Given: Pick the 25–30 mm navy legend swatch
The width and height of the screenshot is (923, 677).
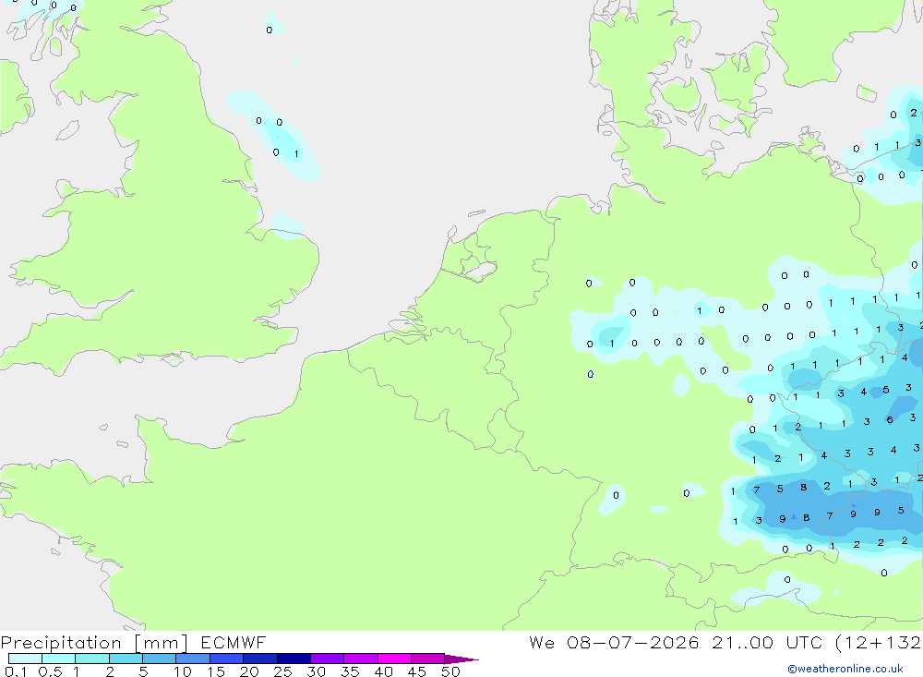Looking at the screenshot, I should pyautogui.click(x=294, y=659).
